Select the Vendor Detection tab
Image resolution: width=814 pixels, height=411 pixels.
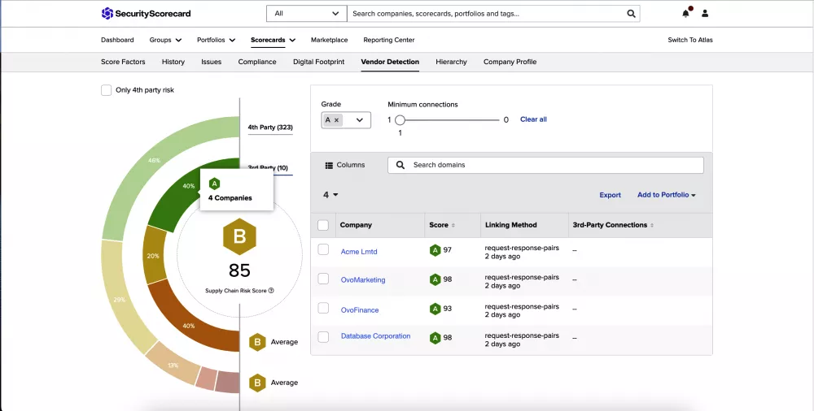click(390, 62)
